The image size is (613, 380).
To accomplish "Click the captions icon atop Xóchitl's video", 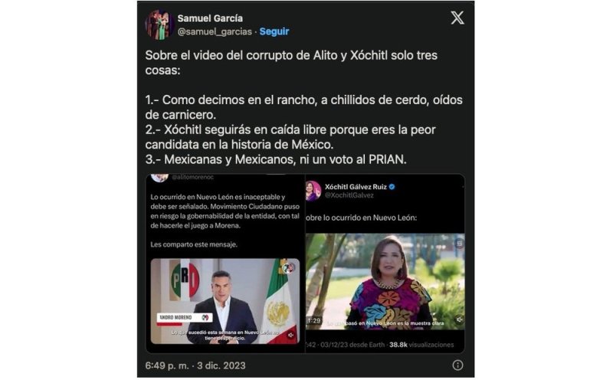I will (x=459, y=243).
